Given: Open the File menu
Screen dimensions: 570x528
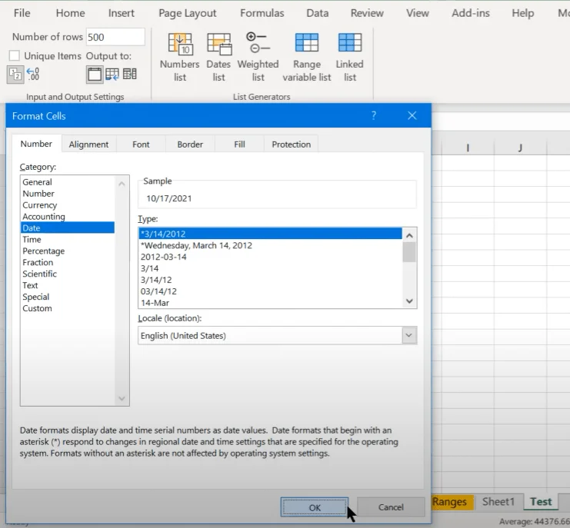Looking at the screenshot, I should tap(22, 13).
